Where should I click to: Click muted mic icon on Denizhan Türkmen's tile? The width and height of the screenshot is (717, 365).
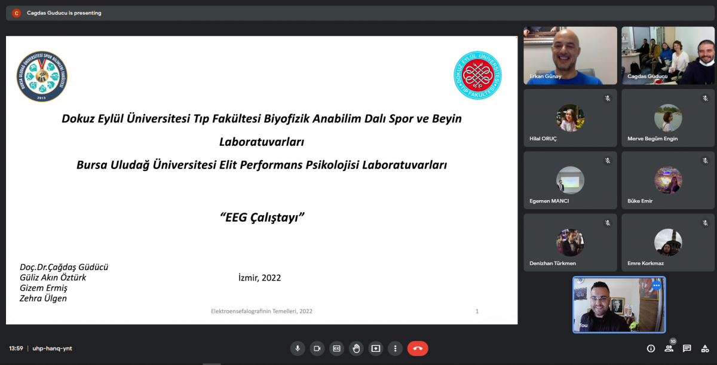tap(608, 223)
